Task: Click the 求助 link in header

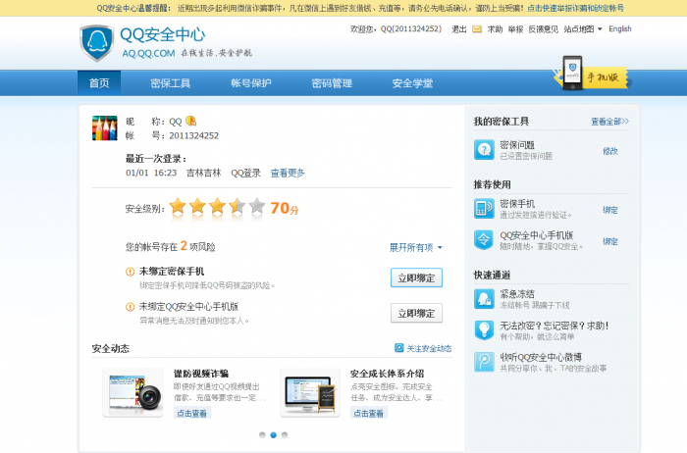Action: [495, 29]
